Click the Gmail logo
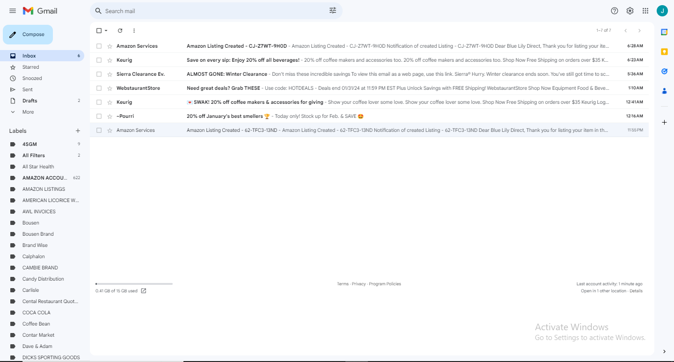 40,11
